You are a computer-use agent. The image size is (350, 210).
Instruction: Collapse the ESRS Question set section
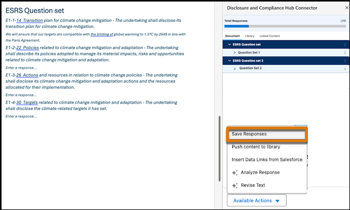pyautogui.click(x=229, y=45)
